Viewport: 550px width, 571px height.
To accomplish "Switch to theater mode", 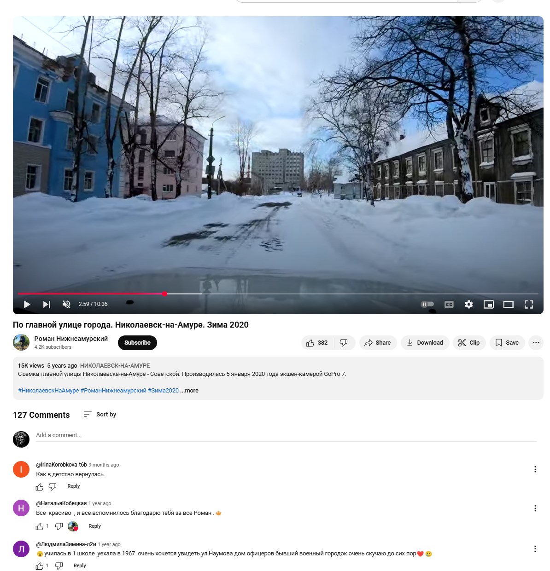I will click(509, 304).
